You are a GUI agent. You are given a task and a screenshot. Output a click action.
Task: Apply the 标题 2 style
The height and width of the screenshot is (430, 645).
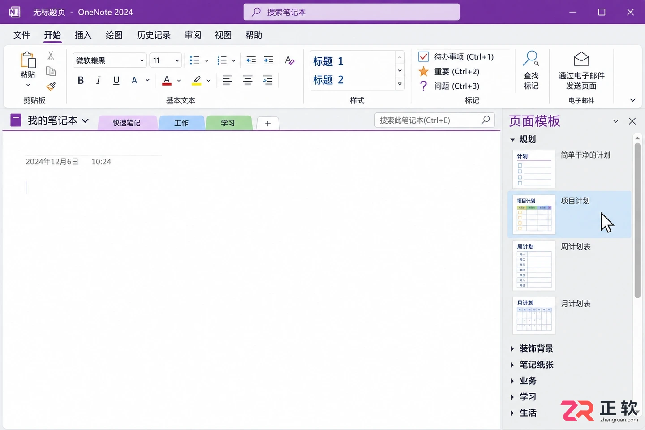pyautogui.click(x=328, y=80)
